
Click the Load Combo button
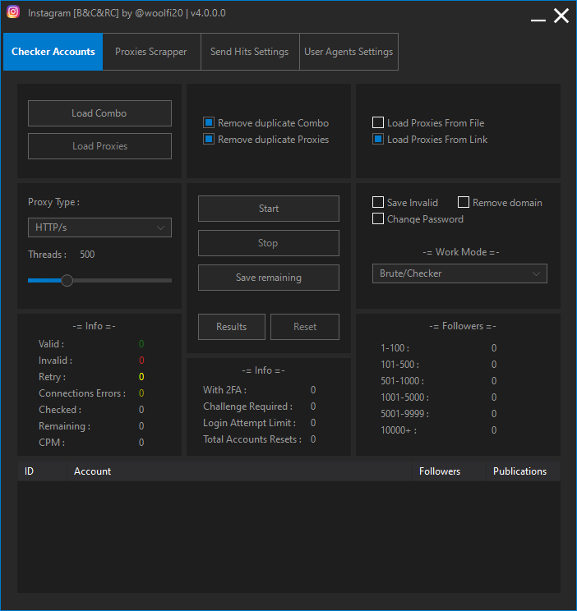(x=99, y=113)
